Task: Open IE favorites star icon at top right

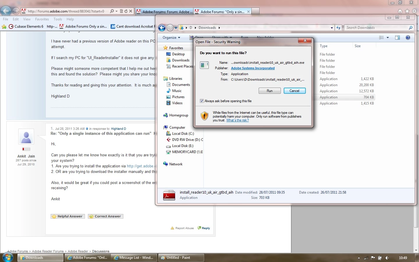Action: tap(407, 11)
